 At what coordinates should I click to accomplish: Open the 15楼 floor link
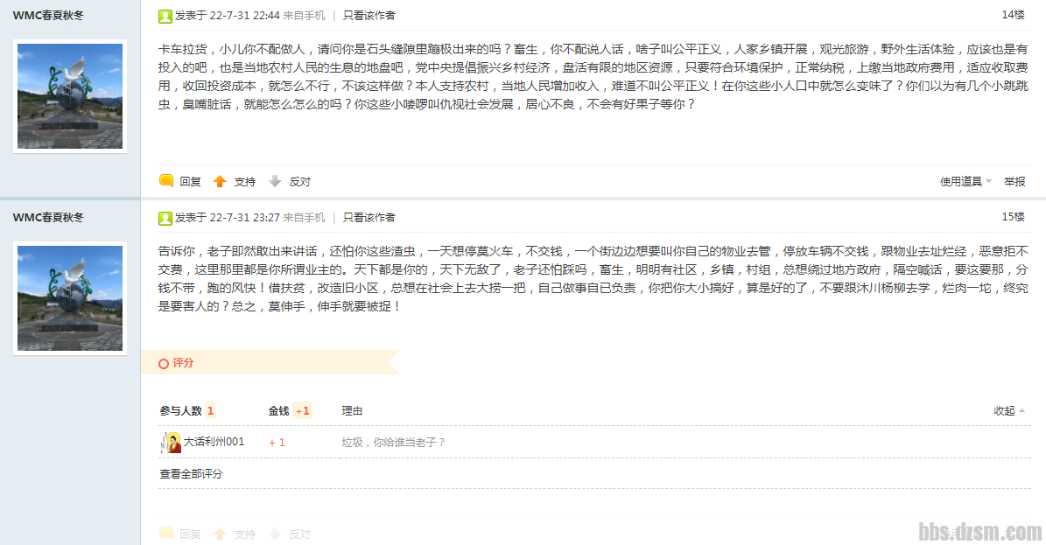pos(1013,217)
